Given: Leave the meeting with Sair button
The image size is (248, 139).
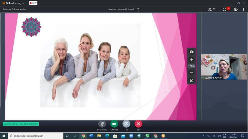Looking at the screenshot, I should (138, 124).
